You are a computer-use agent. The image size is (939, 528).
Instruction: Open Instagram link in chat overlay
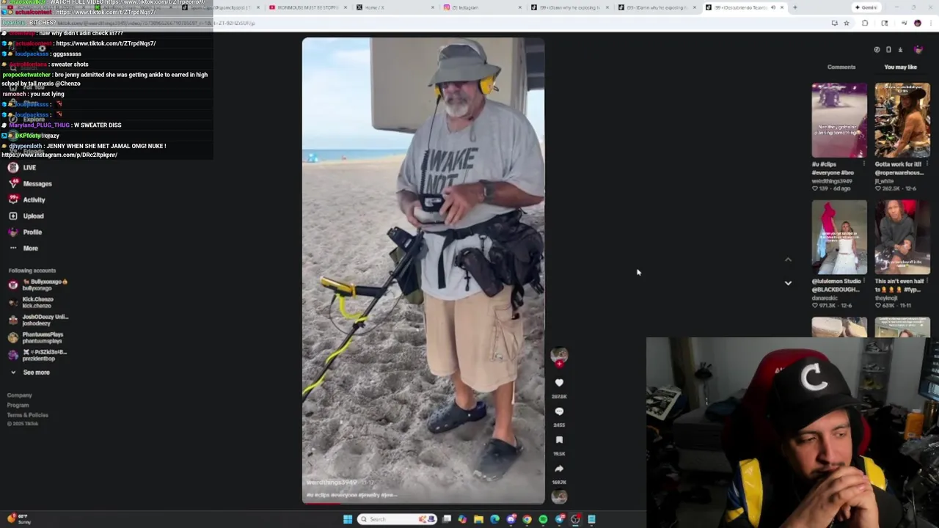pos(59,155)
